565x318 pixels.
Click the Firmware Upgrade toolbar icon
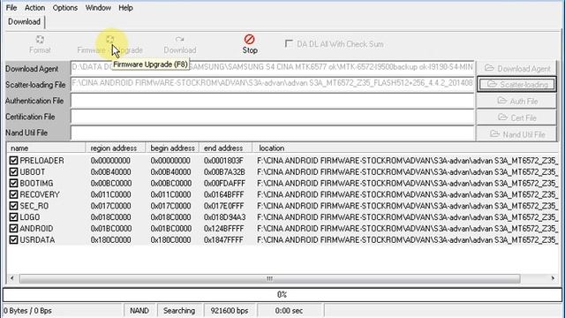pos(109,39)
